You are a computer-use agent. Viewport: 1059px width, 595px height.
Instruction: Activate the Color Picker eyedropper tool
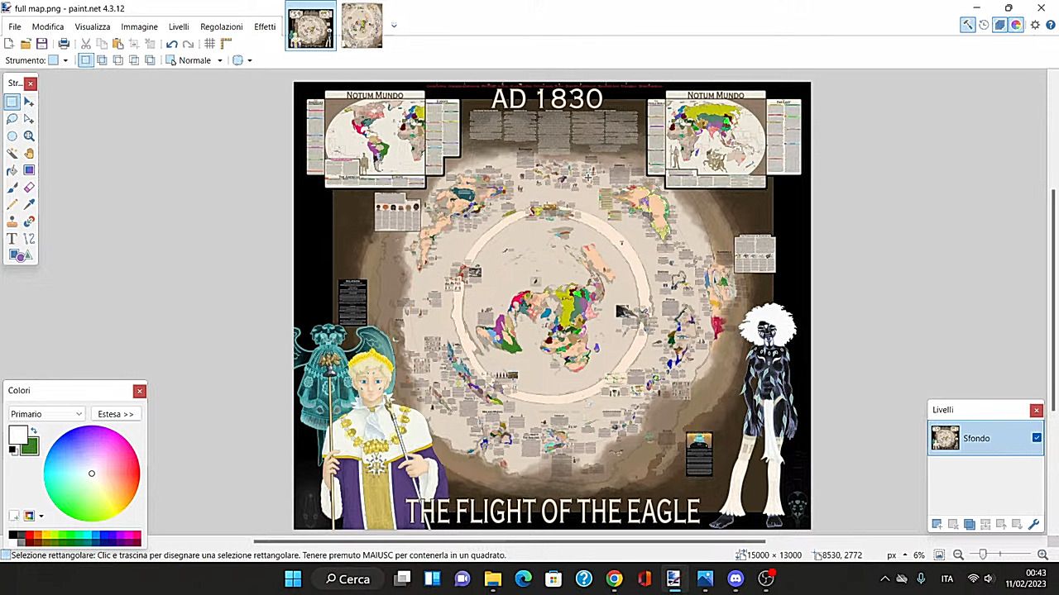[29, 204]
